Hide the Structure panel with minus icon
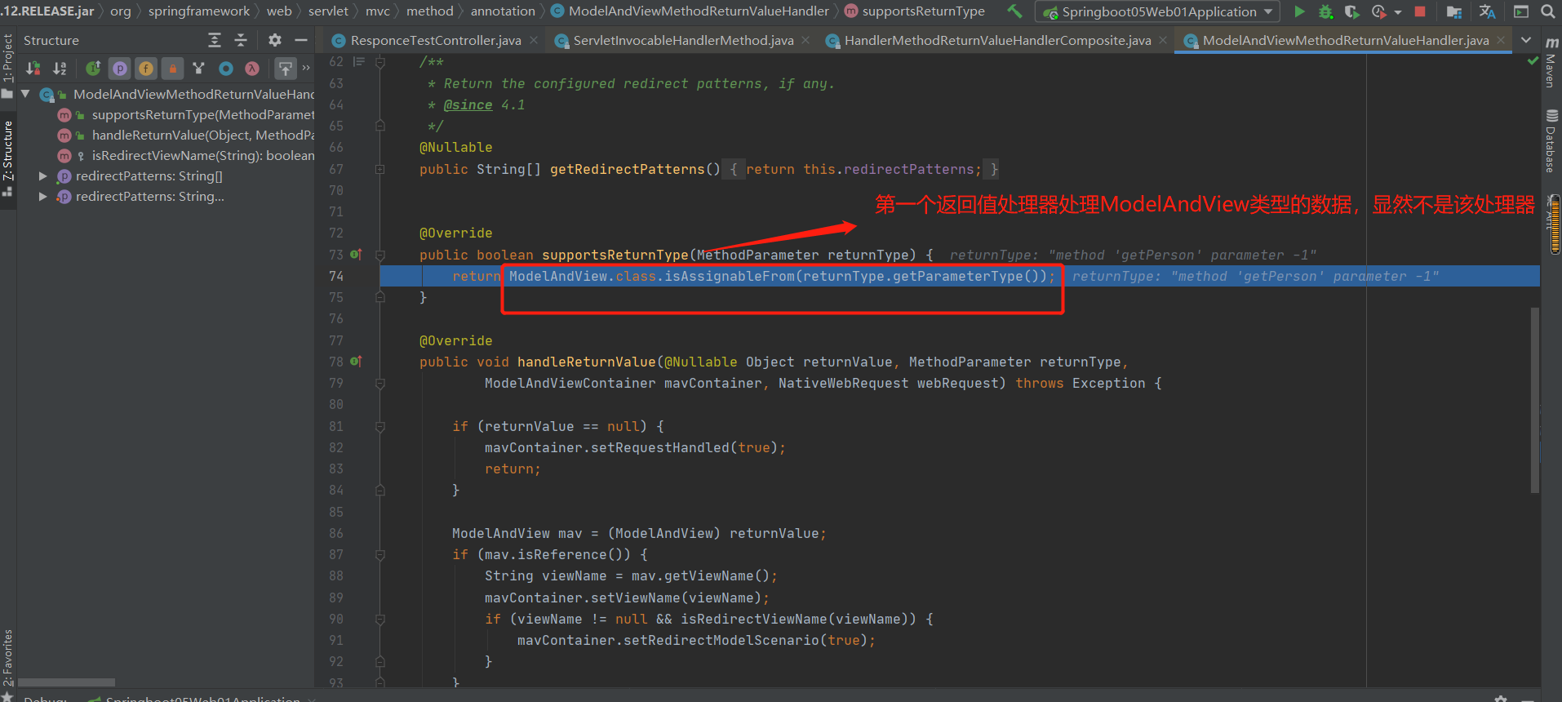1562x702 pixels. (x=301, y=40)
